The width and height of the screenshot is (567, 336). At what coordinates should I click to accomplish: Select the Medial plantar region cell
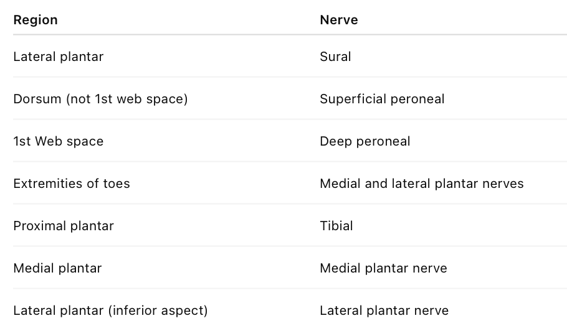57,268
